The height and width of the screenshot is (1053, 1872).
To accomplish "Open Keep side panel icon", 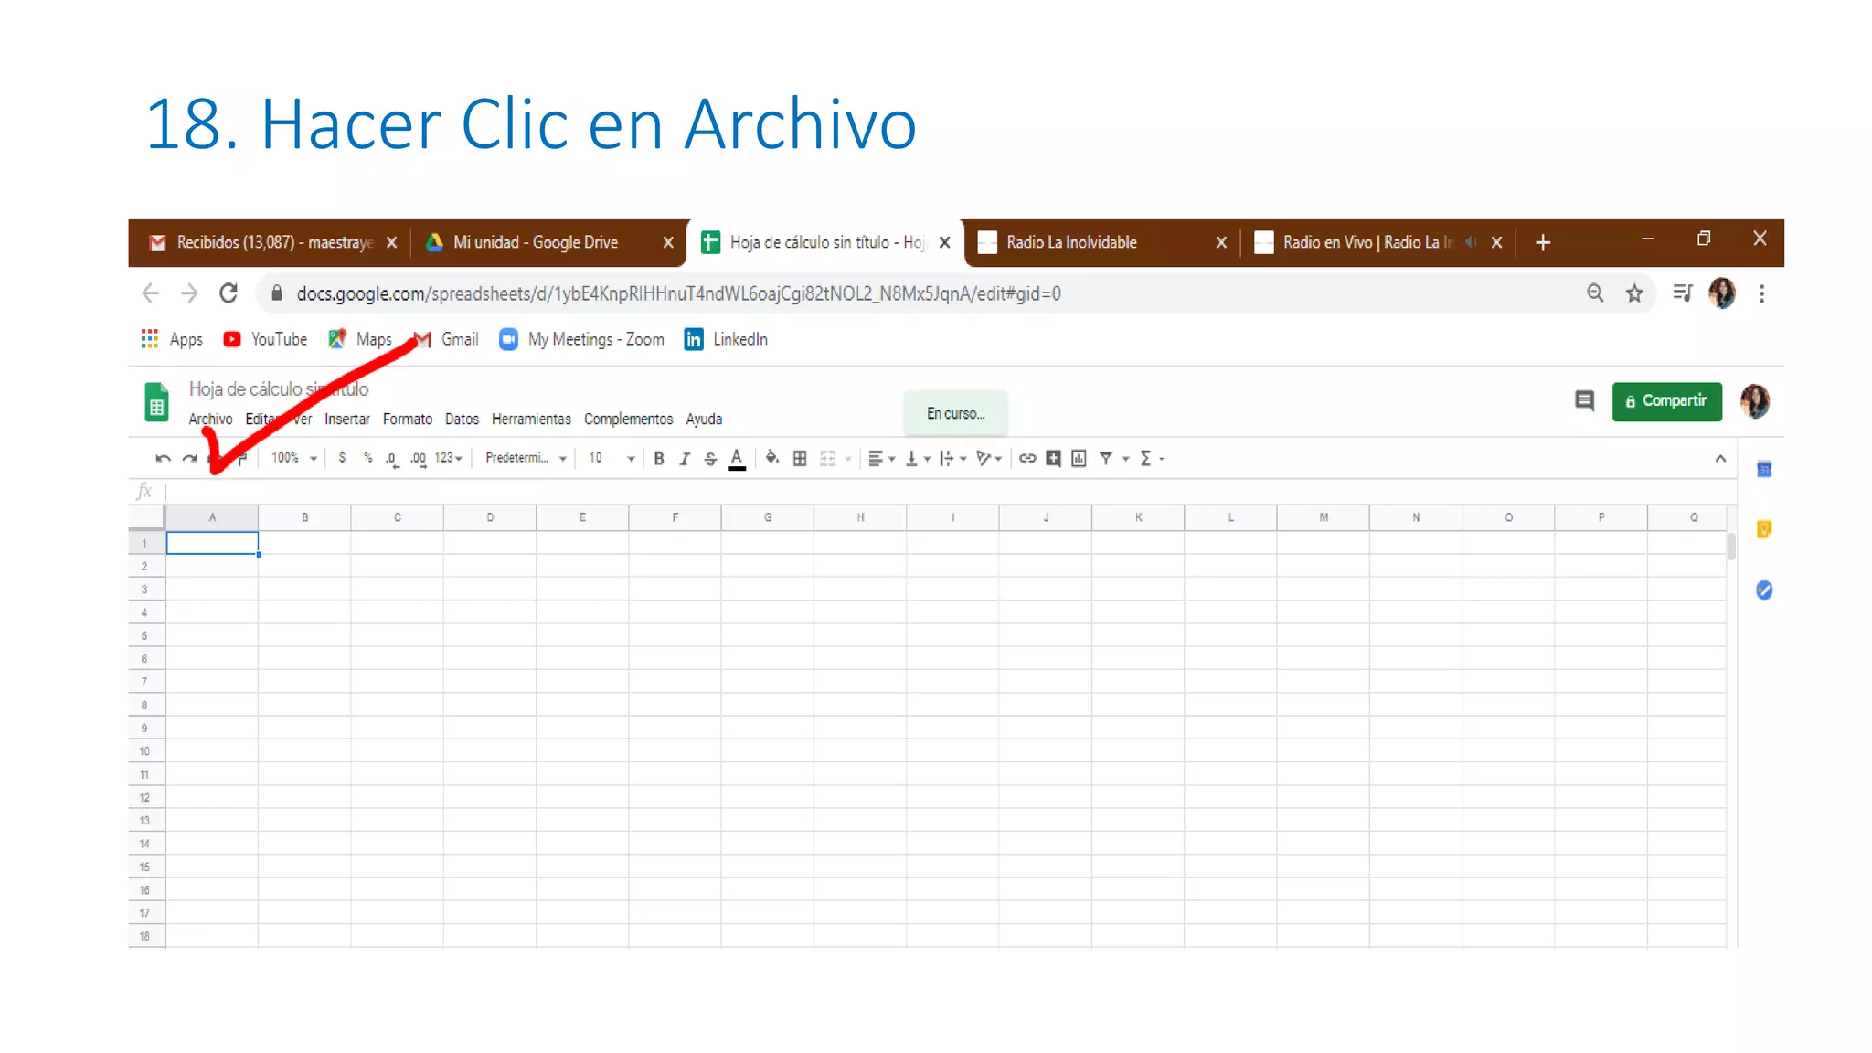I will pos(1764,529).
